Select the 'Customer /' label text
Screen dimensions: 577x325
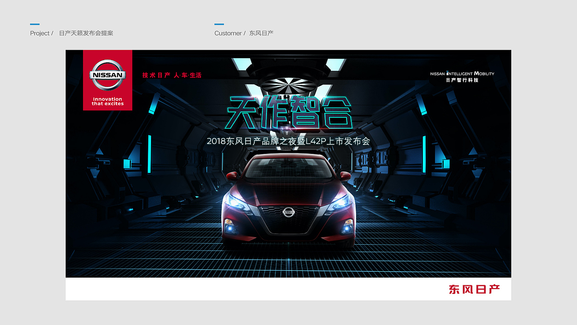point(230,33)
